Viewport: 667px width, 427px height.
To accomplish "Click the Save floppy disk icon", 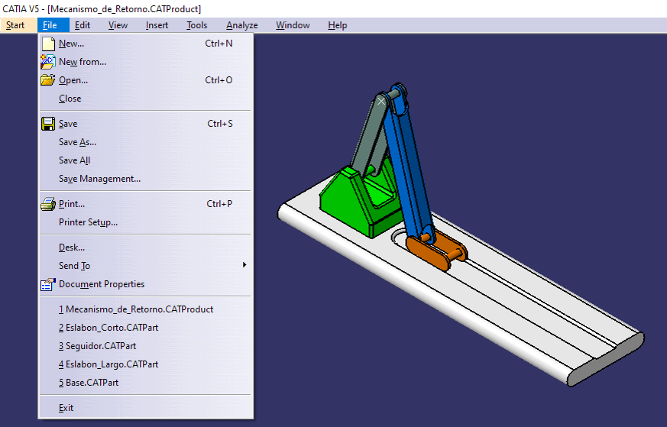I will (48, 124).
